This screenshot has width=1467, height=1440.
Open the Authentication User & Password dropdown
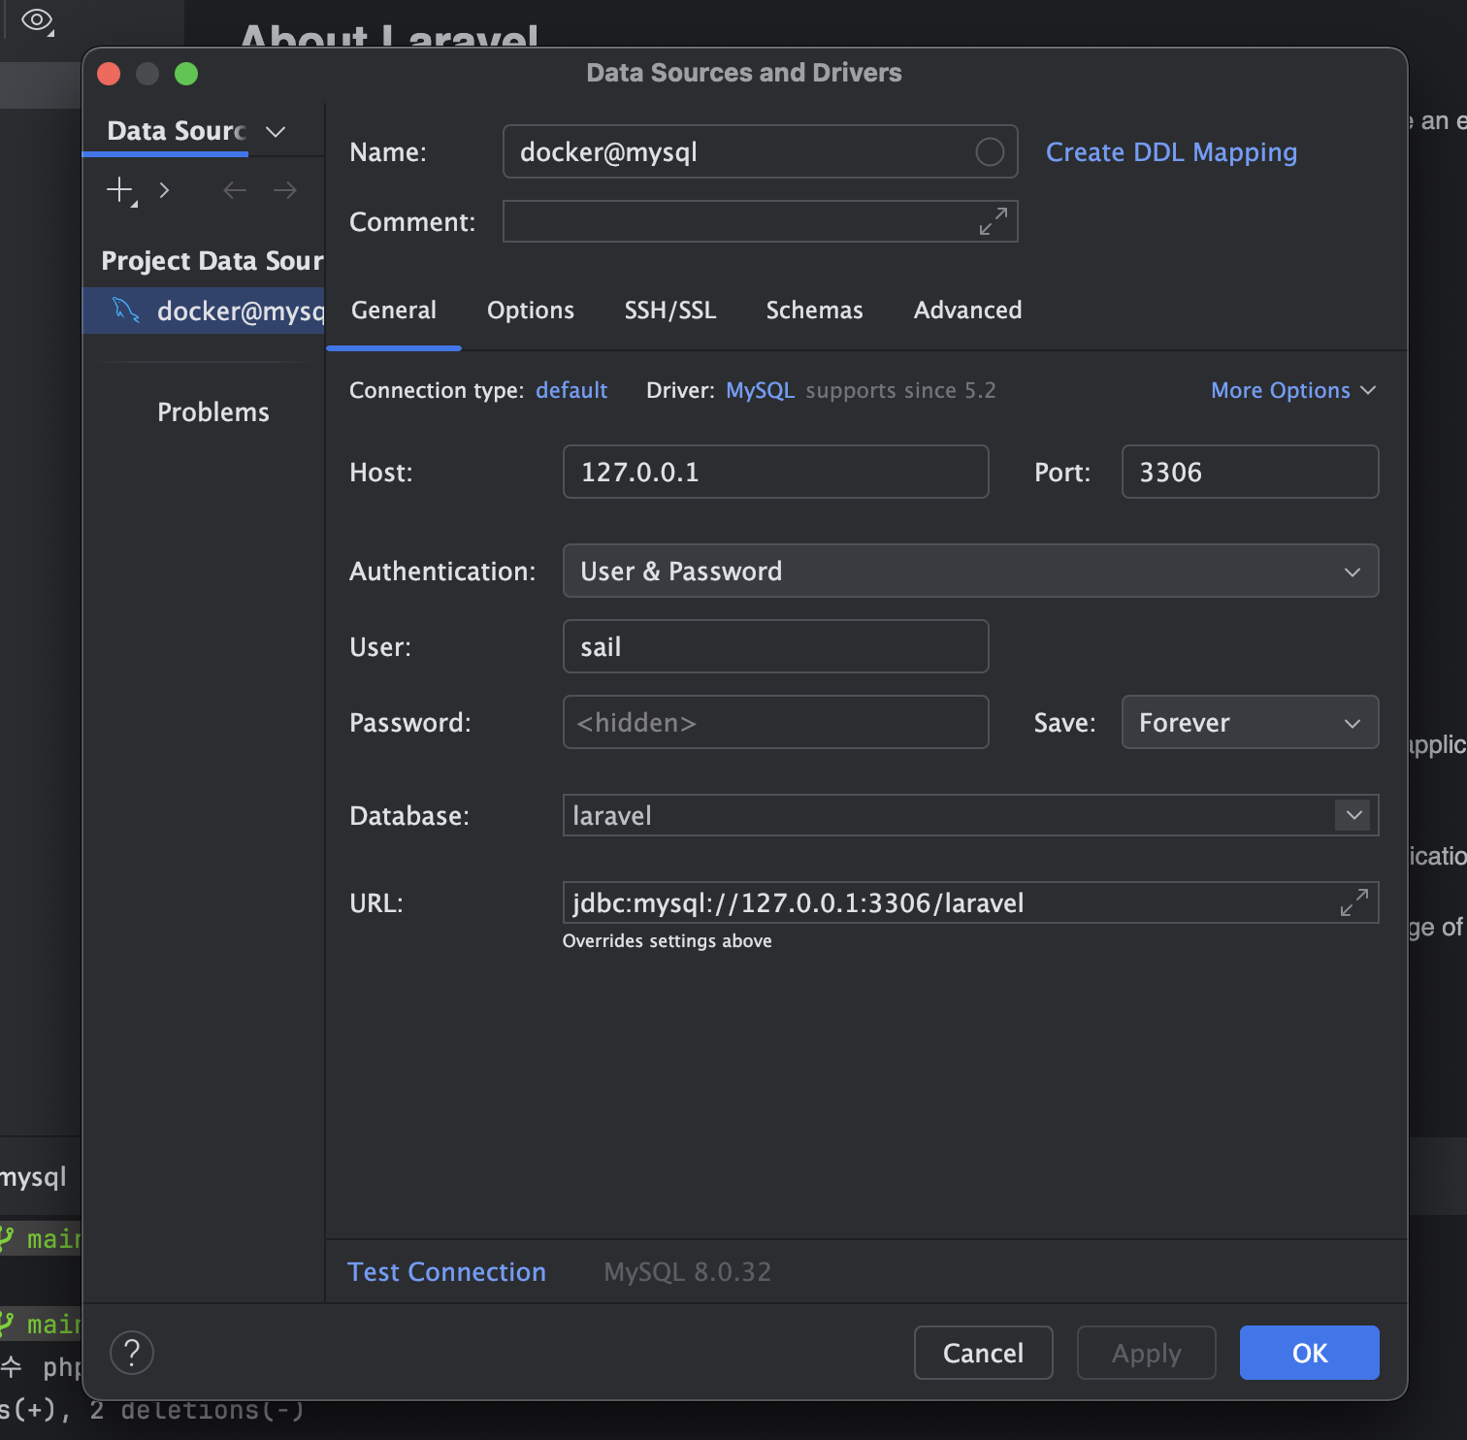point(970,571)
